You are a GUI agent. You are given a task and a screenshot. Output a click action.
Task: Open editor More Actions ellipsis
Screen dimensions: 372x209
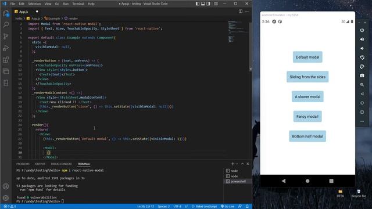click(247, 12)
